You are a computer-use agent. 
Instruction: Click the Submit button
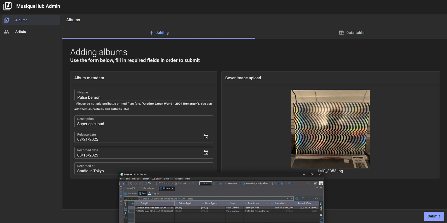434,216
